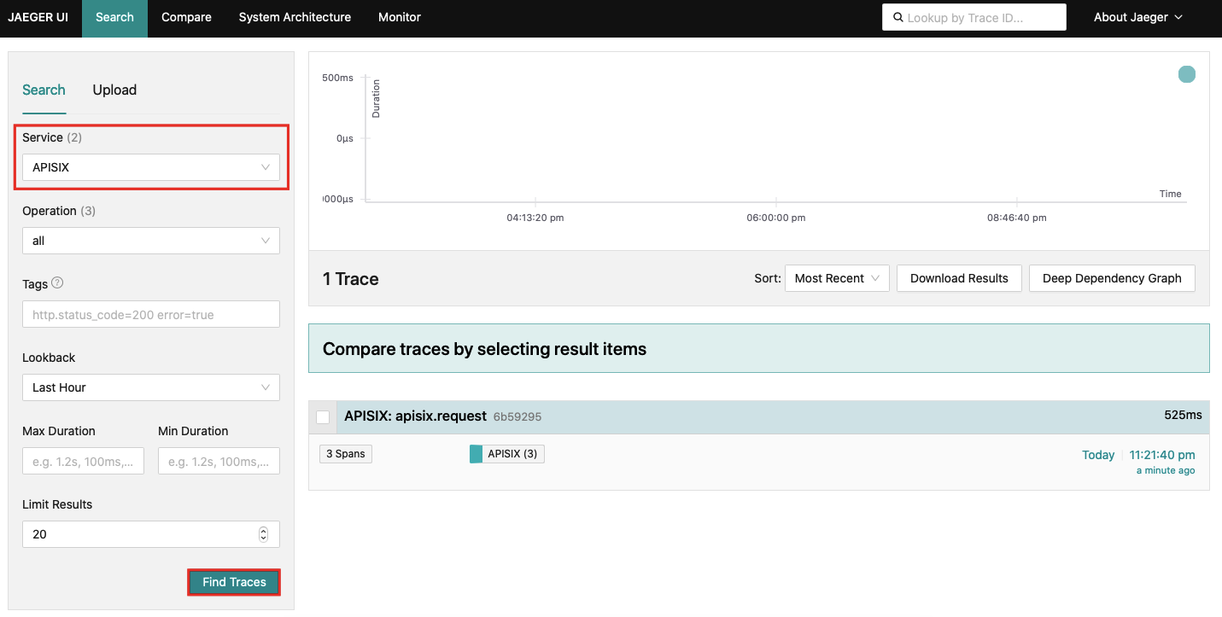This screenshot has height=617, width=1222.
Task: Click the magnifier icon in trace lookup
Action: pos(897,17)
